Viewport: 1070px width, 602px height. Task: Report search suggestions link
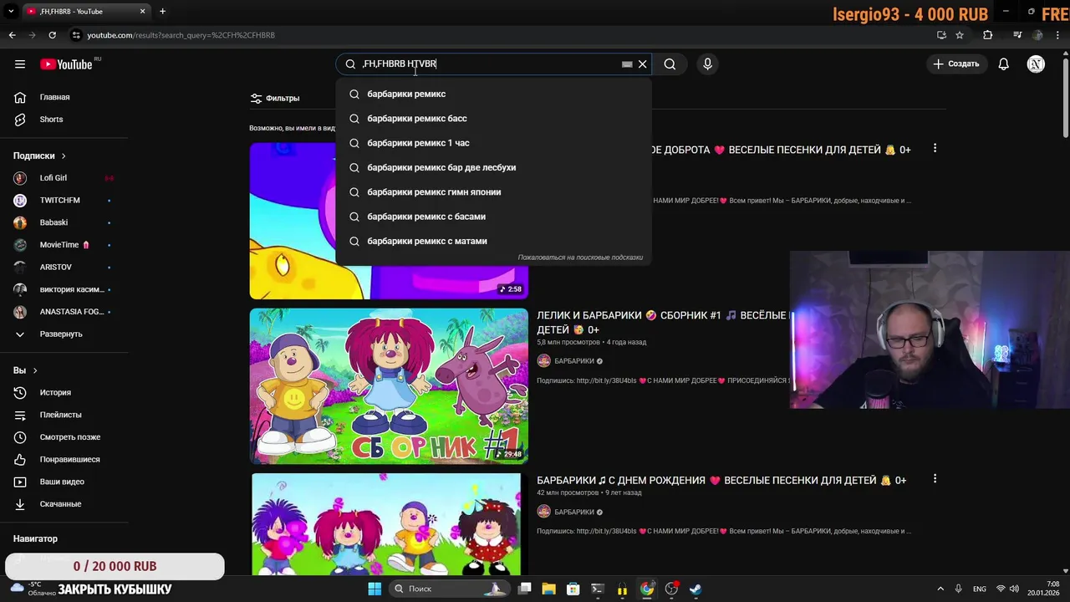580,258
